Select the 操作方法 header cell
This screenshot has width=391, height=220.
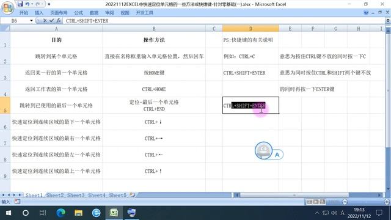pyautogui.click(x=154, y=40)
